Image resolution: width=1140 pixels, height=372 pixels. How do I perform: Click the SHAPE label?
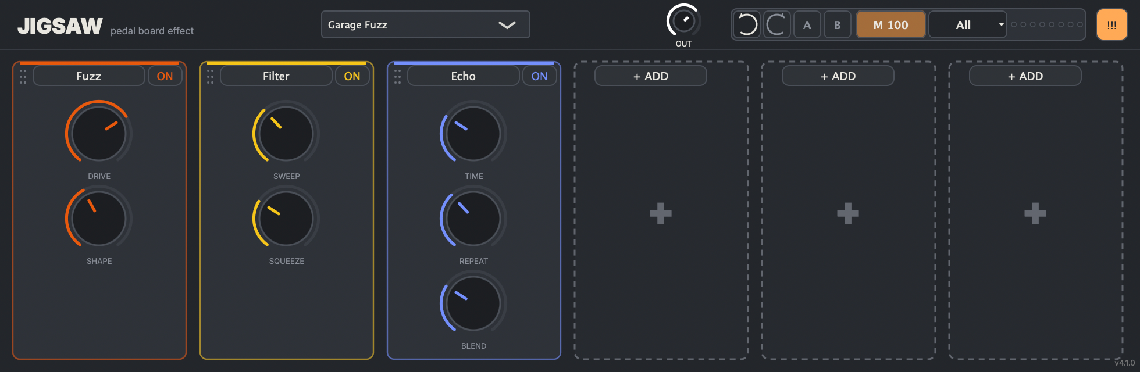click(99, 261)
